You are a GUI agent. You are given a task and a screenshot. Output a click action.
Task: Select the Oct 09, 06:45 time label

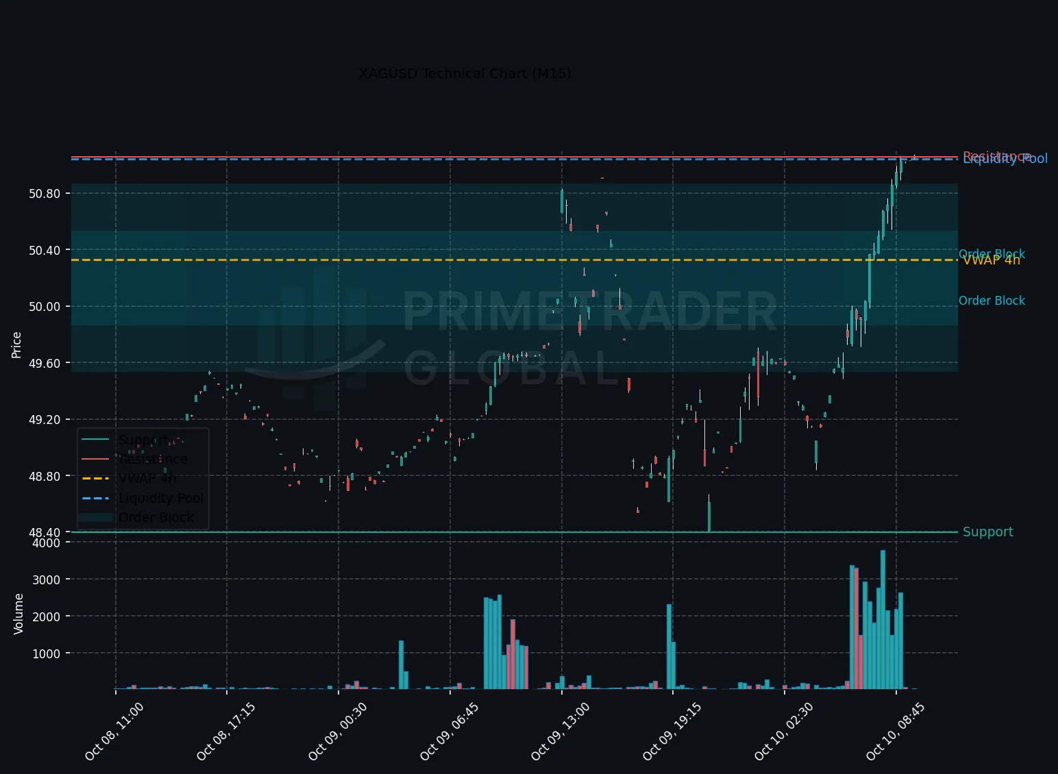click(449, 732)
